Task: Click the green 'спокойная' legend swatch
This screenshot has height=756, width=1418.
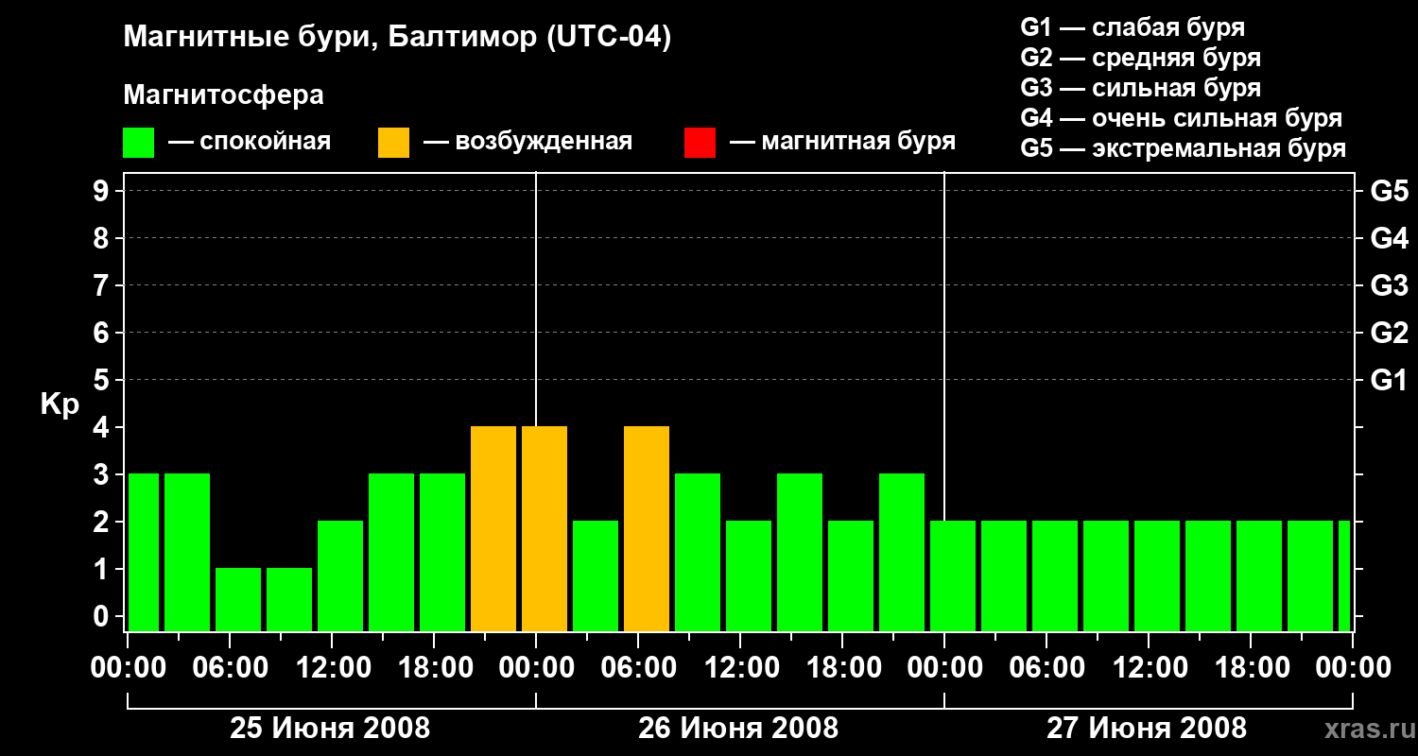Action: [138, 143]
